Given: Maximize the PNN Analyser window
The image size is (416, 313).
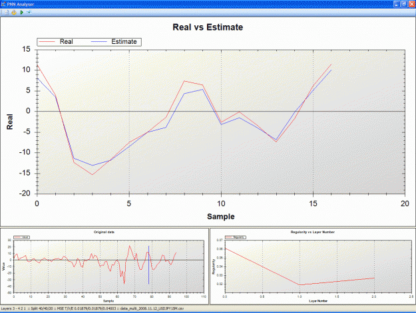Looking at the screenshot, I should [404, 4].
